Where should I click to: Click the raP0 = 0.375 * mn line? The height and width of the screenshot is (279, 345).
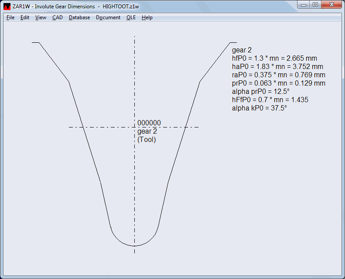click(279, 75)
